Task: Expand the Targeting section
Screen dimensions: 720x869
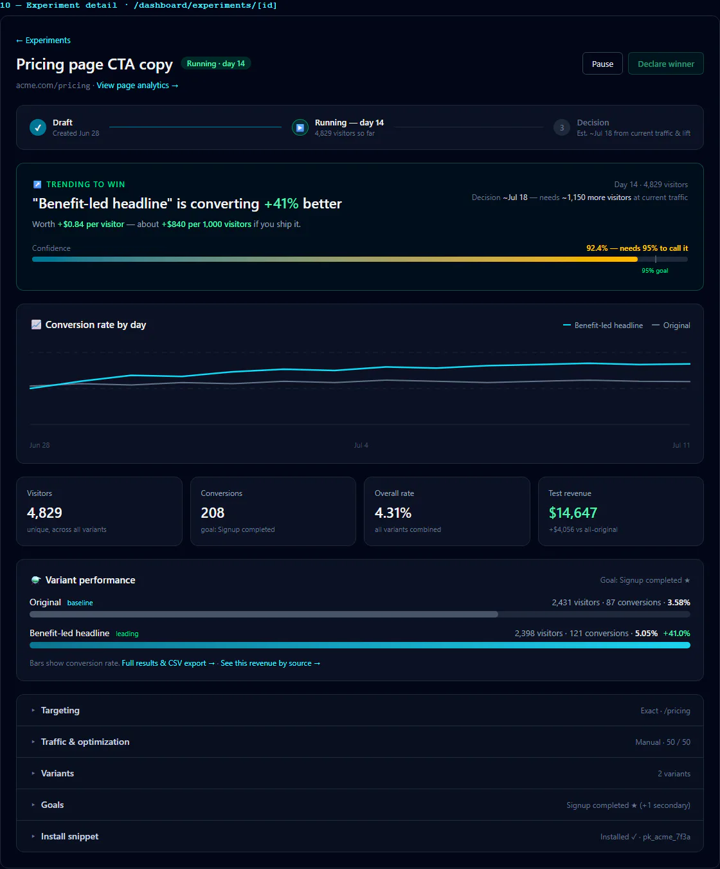Action: 360,710
